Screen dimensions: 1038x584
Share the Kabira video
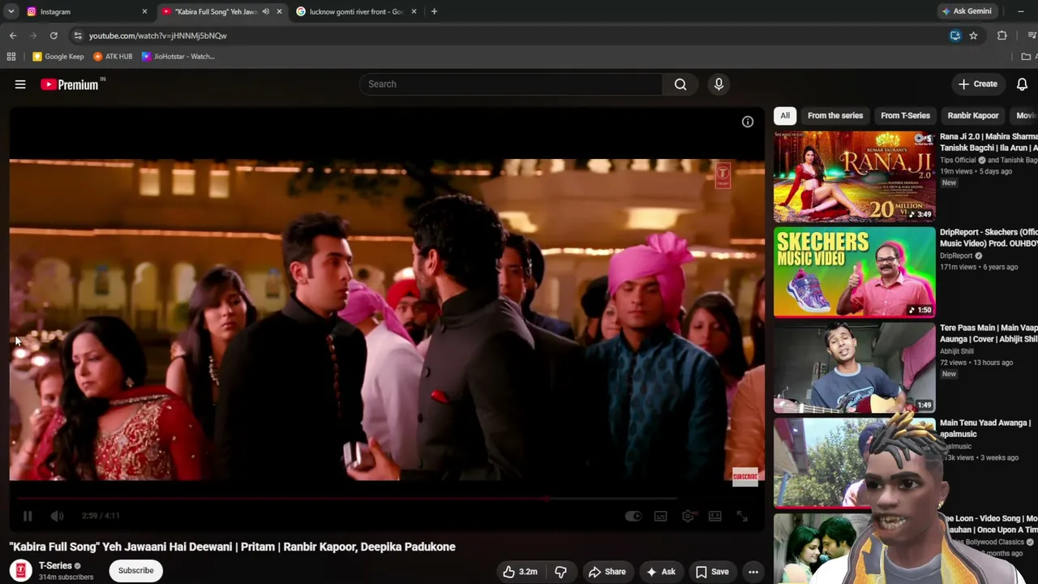click(x=607, y=572)
